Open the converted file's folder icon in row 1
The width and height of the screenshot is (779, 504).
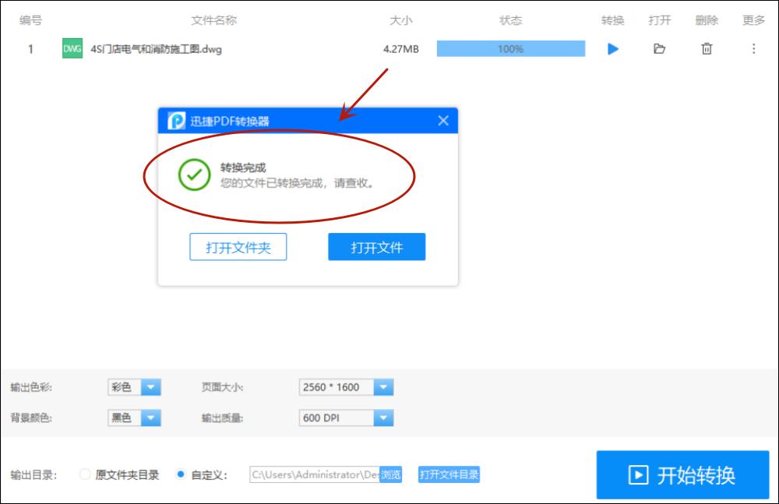659,49
